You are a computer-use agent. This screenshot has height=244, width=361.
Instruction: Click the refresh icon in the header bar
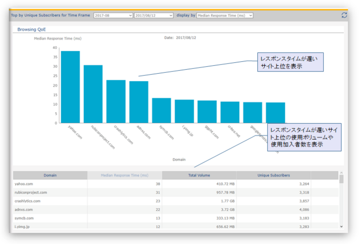(x=344, y=15)
